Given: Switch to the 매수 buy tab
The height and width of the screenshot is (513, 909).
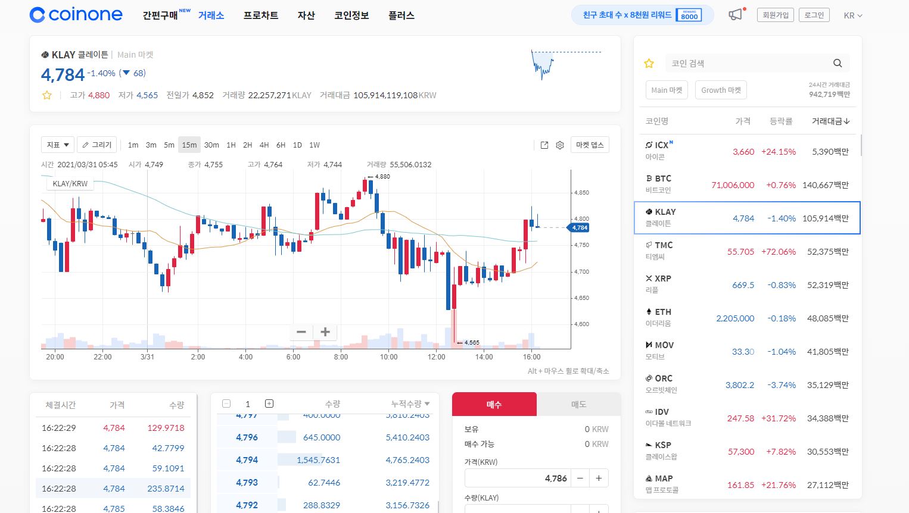Looking at the screenshot, I should click(x=494, y=404).
